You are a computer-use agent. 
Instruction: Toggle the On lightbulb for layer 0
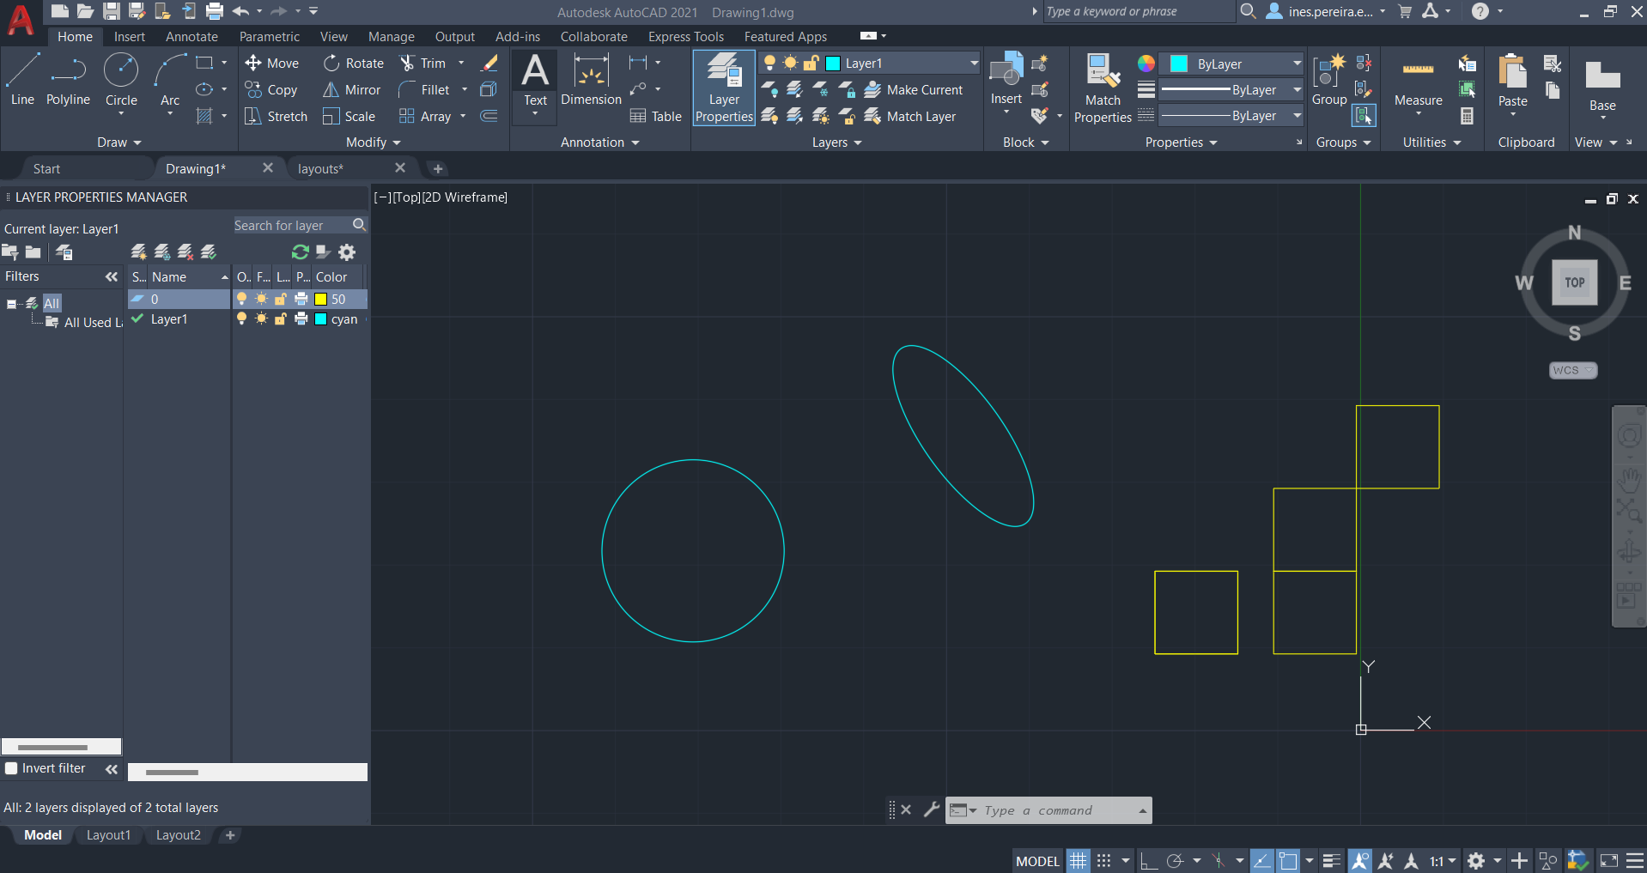pos(241,299)
